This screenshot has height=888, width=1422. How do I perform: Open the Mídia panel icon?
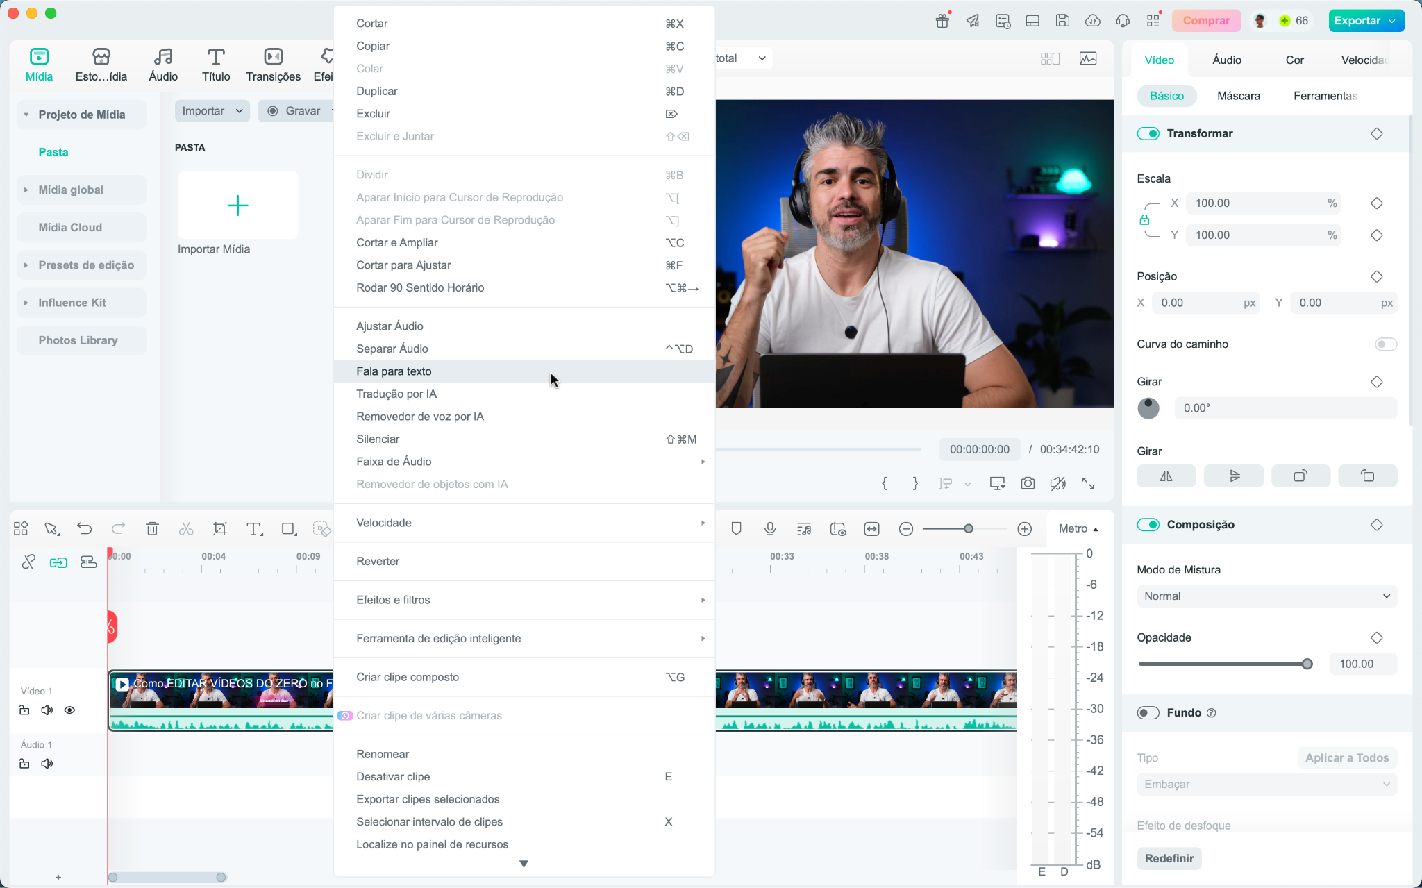pos(39,57)
